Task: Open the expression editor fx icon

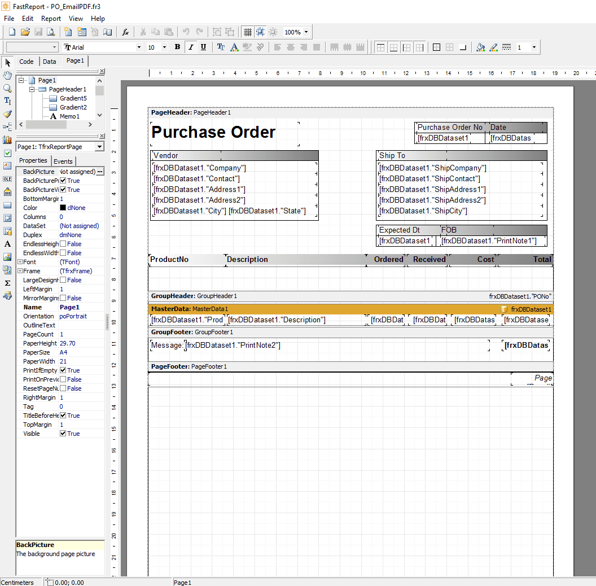Action: click(x=125, y=32)
